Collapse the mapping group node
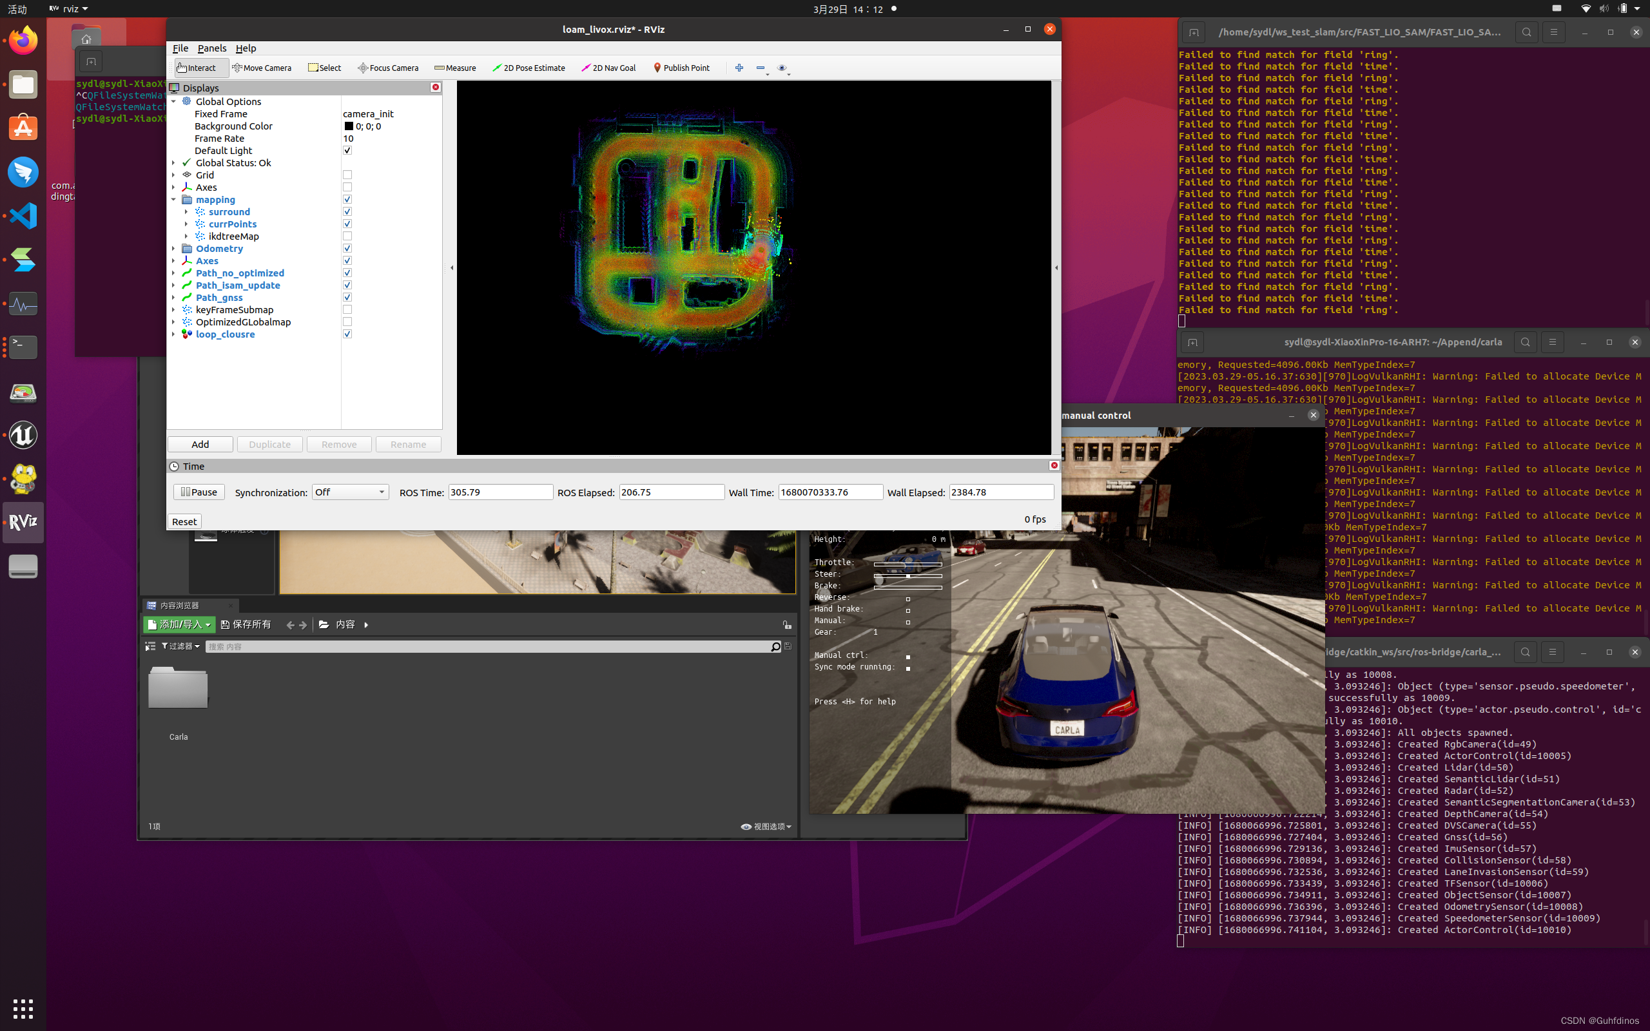Screen dimensions: 1650x1031 click(173, 200)
